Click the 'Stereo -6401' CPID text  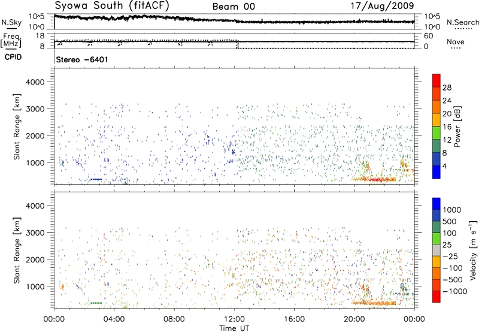click(82, 59)
